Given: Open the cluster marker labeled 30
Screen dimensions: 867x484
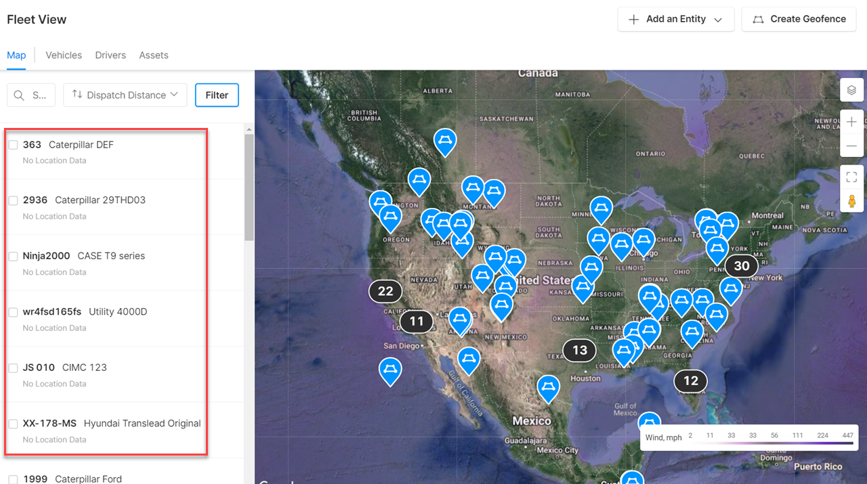Looking at the screenshot, I should [x=742, y=265].
